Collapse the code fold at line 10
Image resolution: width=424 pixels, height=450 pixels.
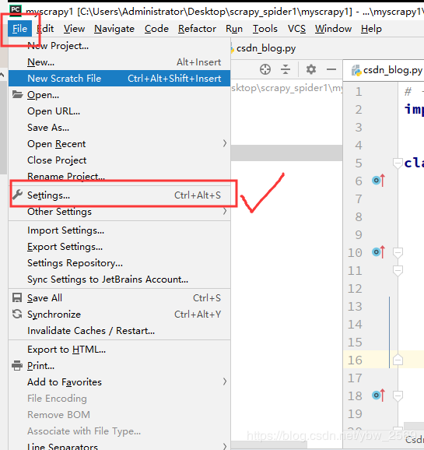tap(398, 252)
